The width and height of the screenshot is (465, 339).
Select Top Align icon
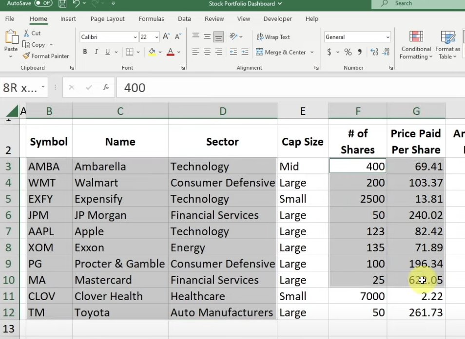click(195, 37)
